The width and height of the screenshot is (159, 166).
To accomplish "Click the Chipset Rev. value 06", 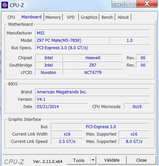I will (x=143, y=58).
